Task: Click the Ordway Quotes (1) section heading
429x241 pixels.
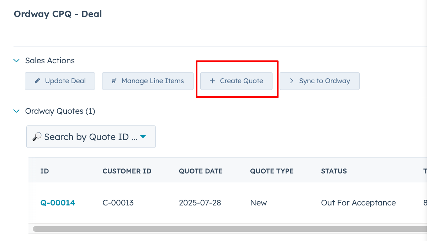Action: [x=60, y=111]
